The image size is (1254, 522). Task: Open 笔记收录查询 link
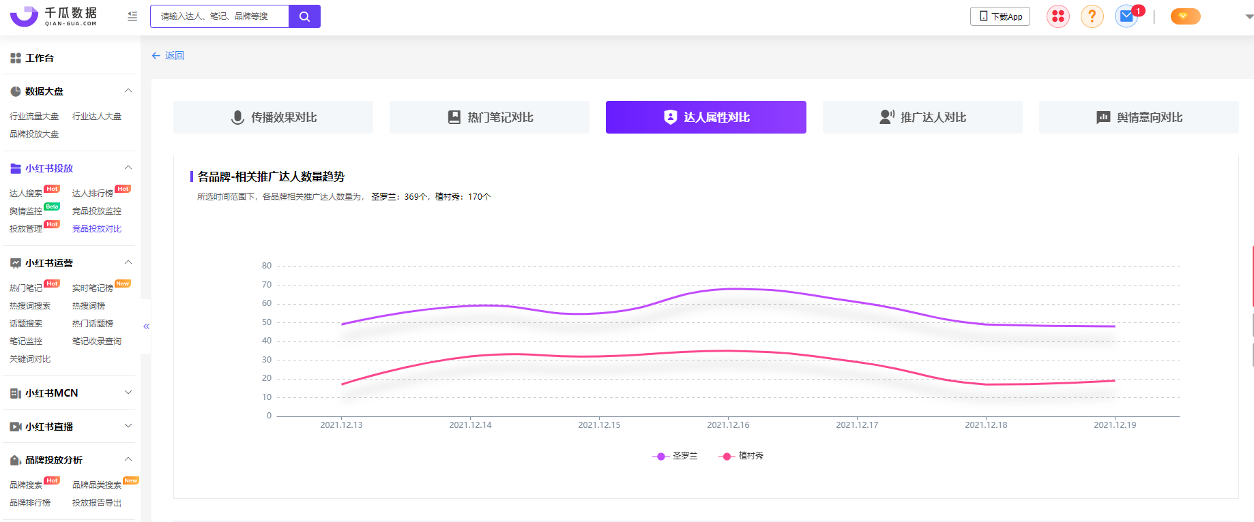(x=97, y=341)
